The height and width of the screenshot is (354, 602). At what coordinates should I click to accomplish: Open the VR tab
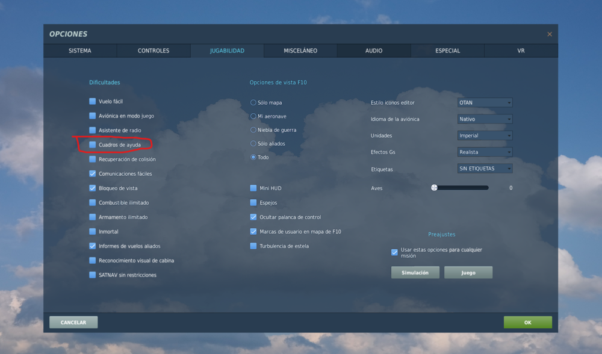(x=521, y=51)
